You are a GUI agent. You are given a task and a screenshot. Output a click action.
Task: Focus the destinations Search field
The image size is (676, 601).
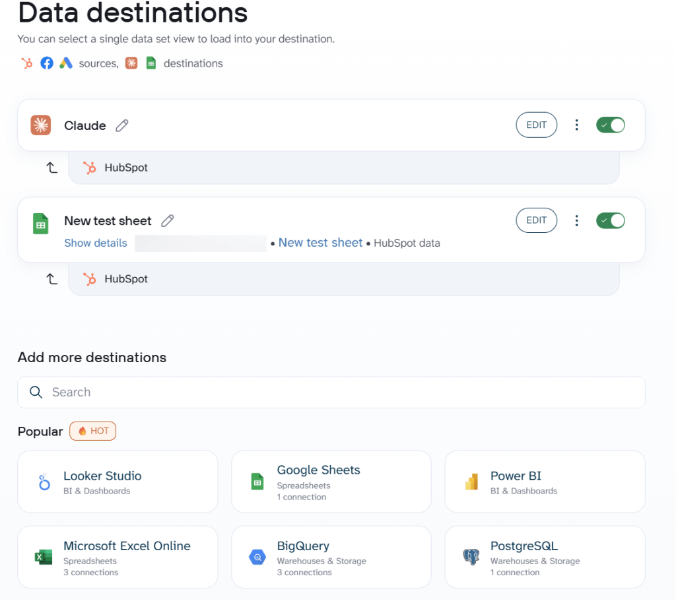331,393
